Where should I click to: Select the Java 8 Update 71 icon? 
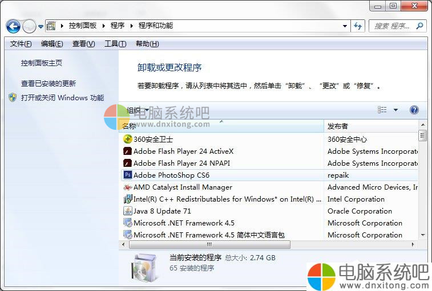click(128, 211)
